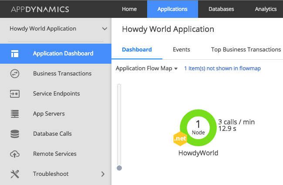The width and height of the screenshot is (283, 185).
Task: Click the Database Calls cylinder icon
Action: coord(15,134)
